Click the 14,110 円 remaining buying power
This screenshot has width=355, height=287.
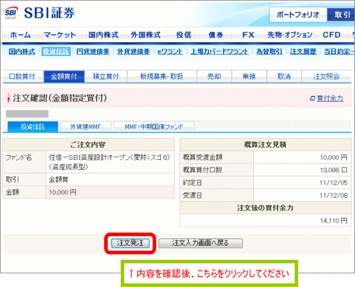click(x=334, y=221)
